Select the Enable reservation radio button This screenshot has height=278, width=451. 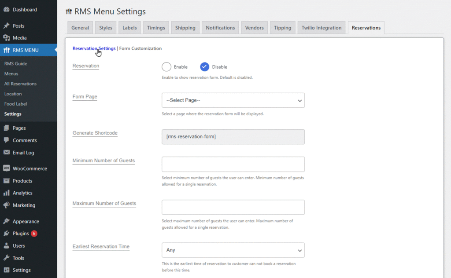(x=166, y=66)
